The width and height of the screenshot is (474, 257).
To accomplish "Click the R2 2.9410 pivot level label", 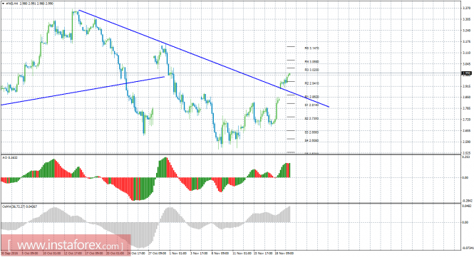I will click(311, 83).
